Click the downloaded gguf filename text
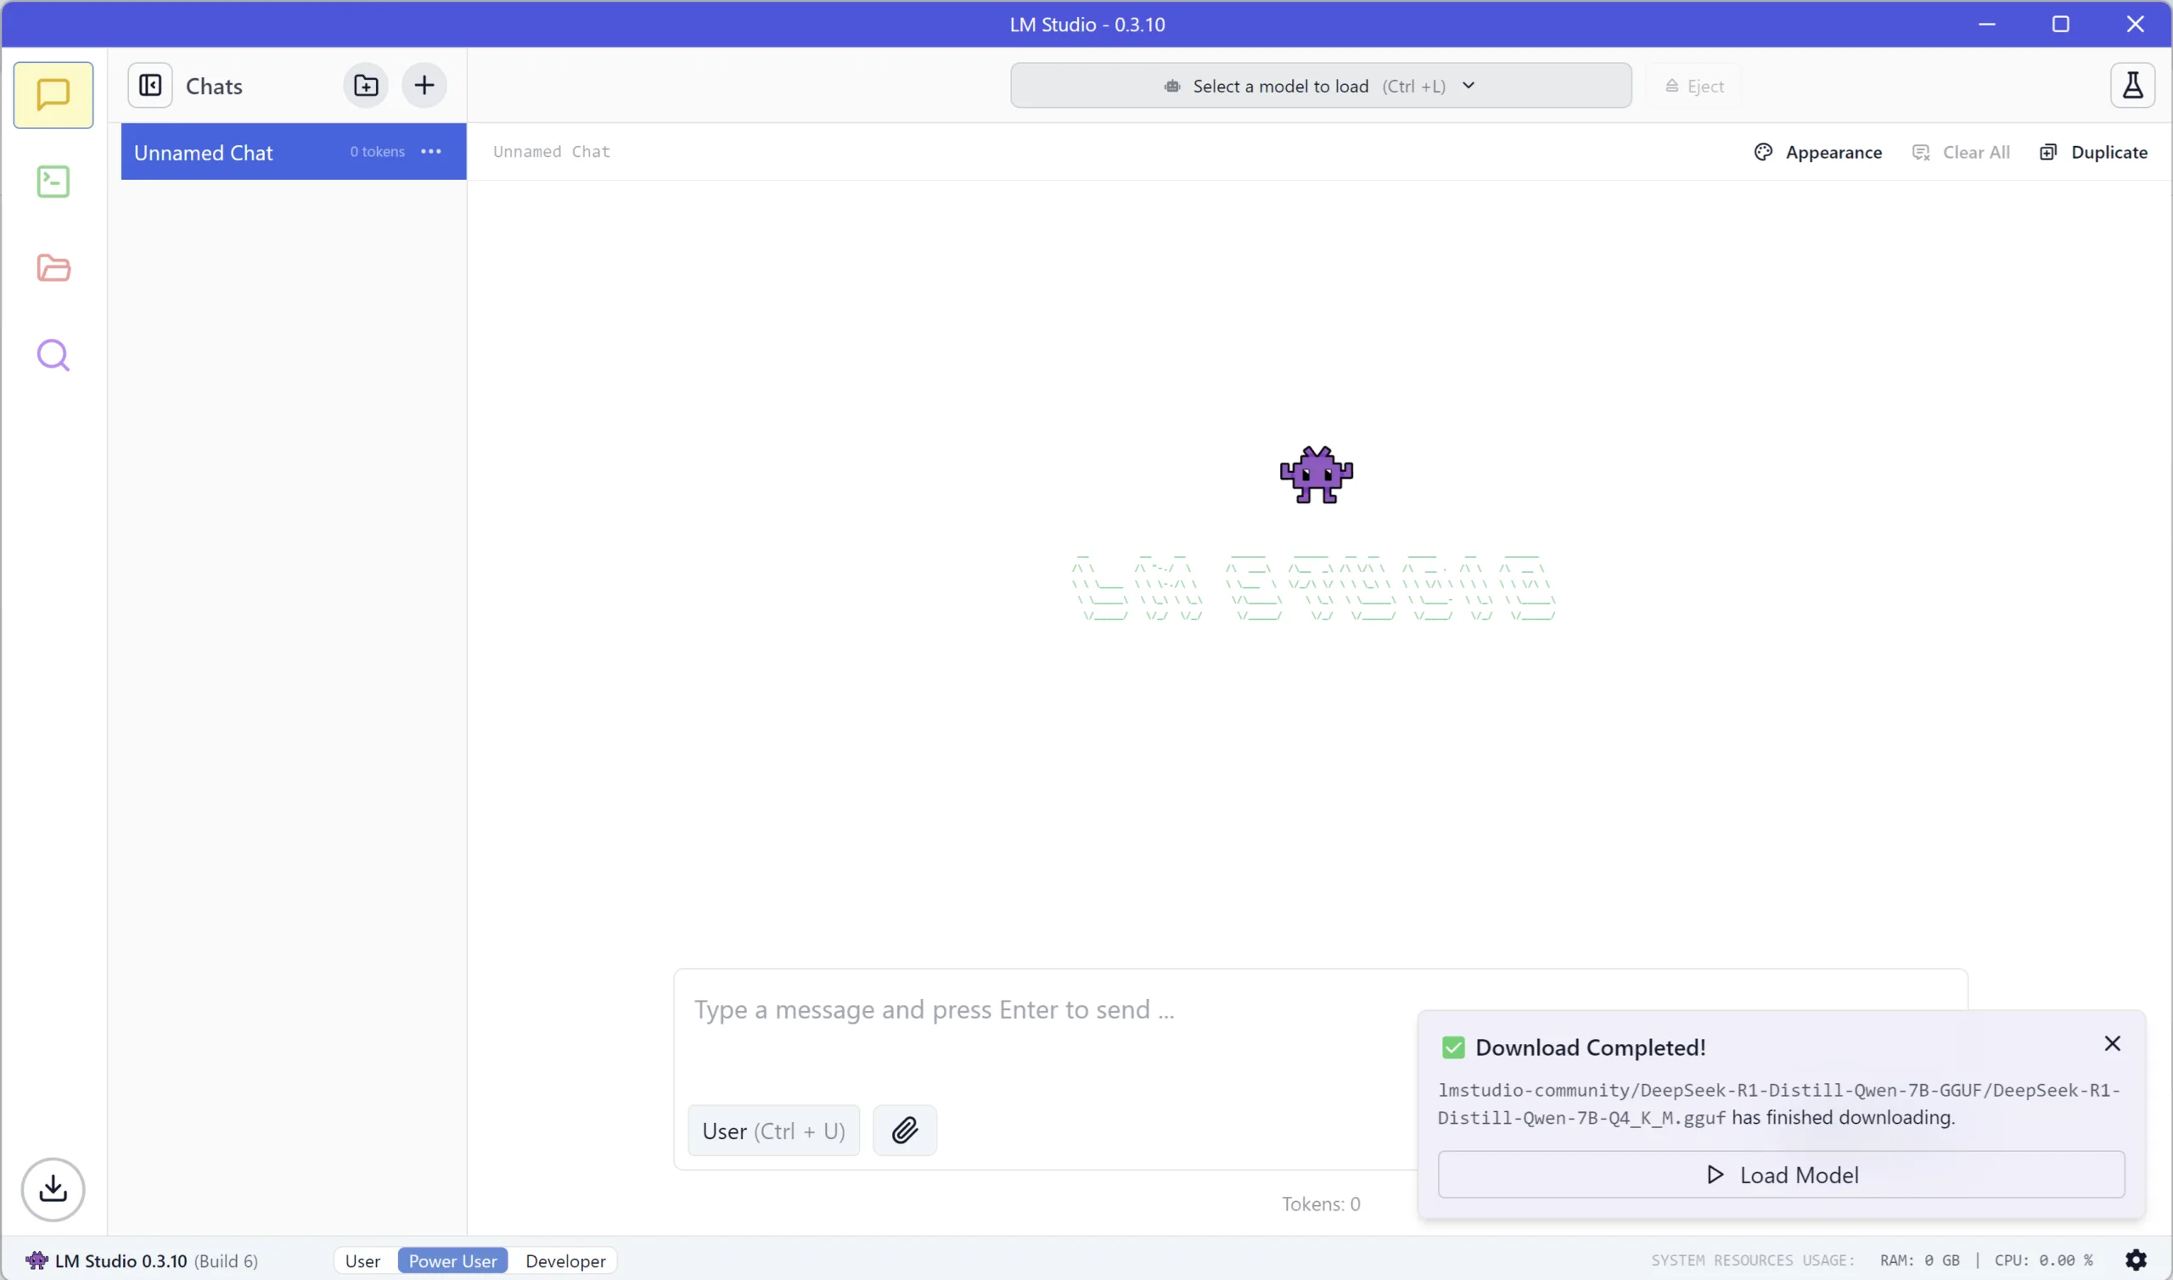Screen dimensions: 2173x1280 pyautogui.click(x=1778, y=1104)
